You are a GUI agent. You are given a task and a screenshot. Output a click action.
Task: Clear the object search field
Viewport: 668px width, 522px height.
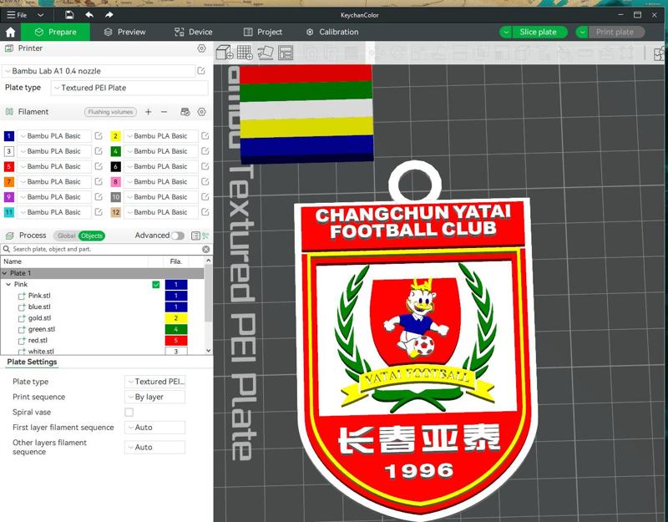[205, 249]
